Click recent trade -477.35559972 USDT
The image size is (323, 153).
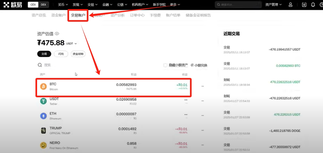285,147
